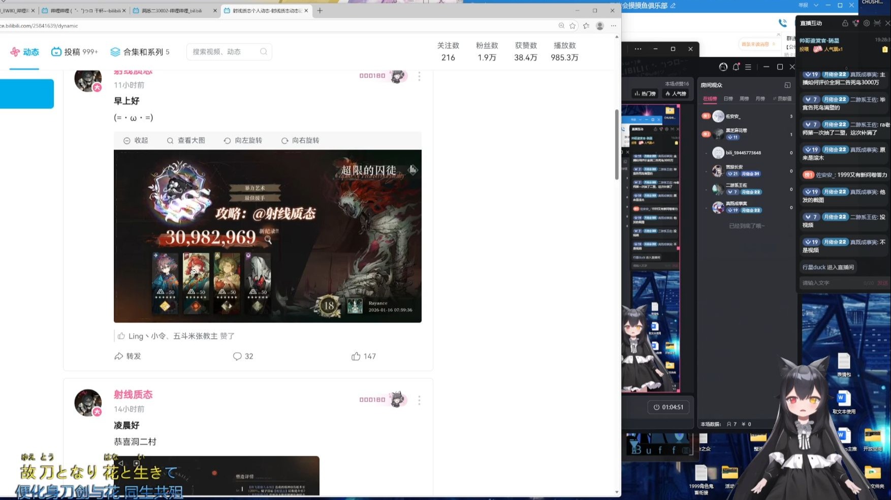Select the 日榜 audience tab
Viewport: 891px width, 500px height.
[728, 99]
